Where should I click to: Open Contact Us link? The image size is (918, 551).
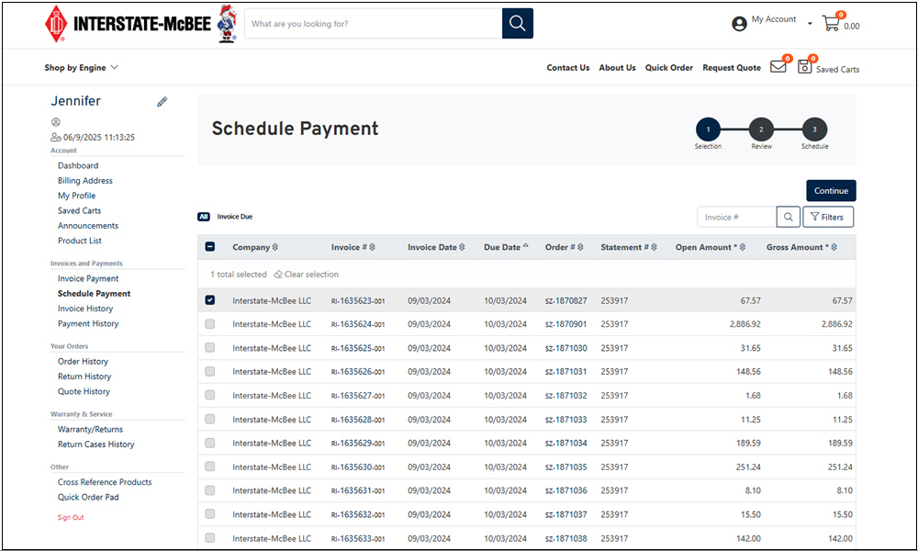(x=568, y=67)
